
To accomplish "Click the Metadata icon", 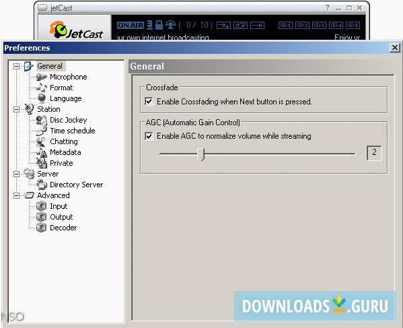I will tap(42, 152).
